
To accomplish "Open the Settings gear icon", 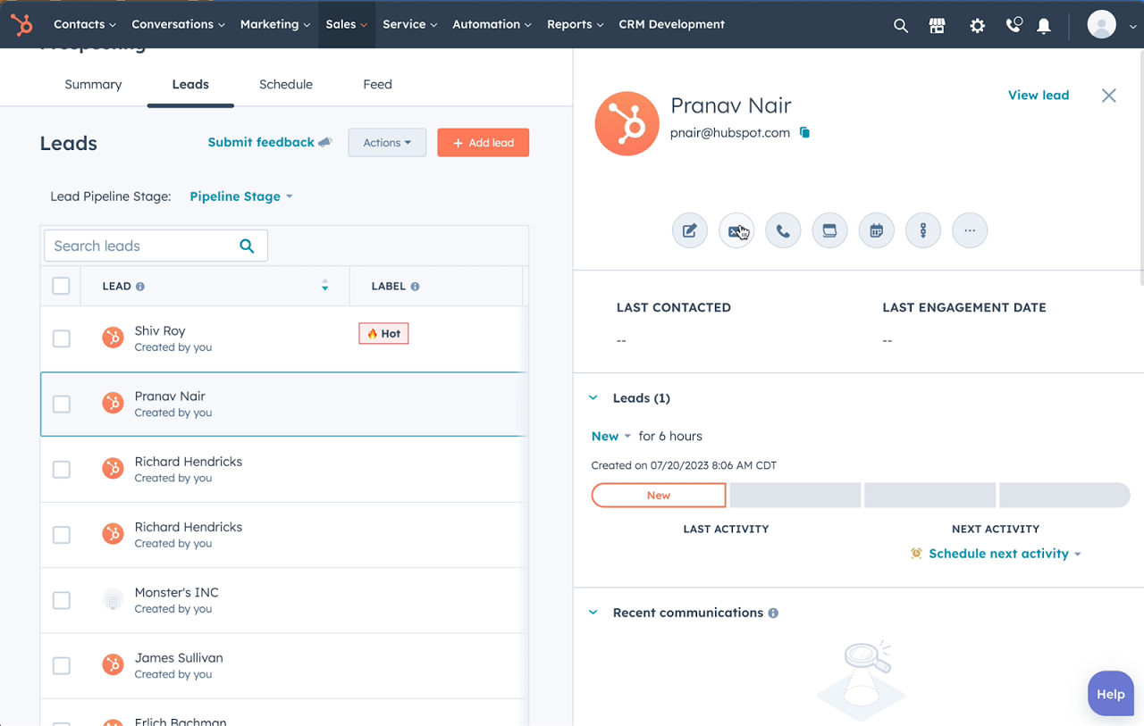I will [977, 26].
